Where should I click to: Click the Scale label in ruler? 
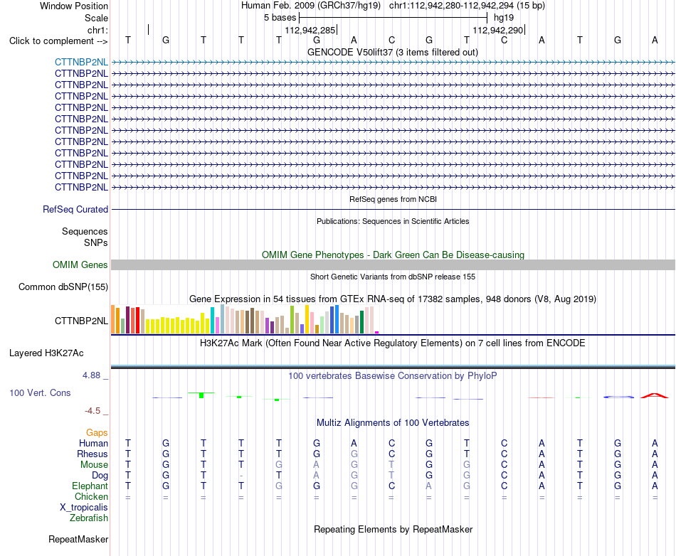96,18
